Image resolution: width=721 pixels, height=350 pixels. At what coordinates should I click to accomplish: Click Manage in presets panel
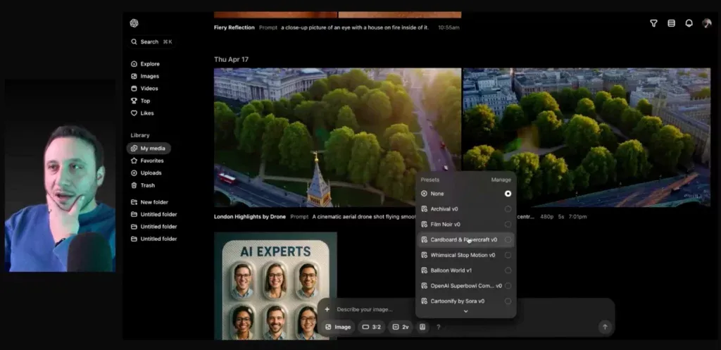pyautogui.click(x=501, y=180)
